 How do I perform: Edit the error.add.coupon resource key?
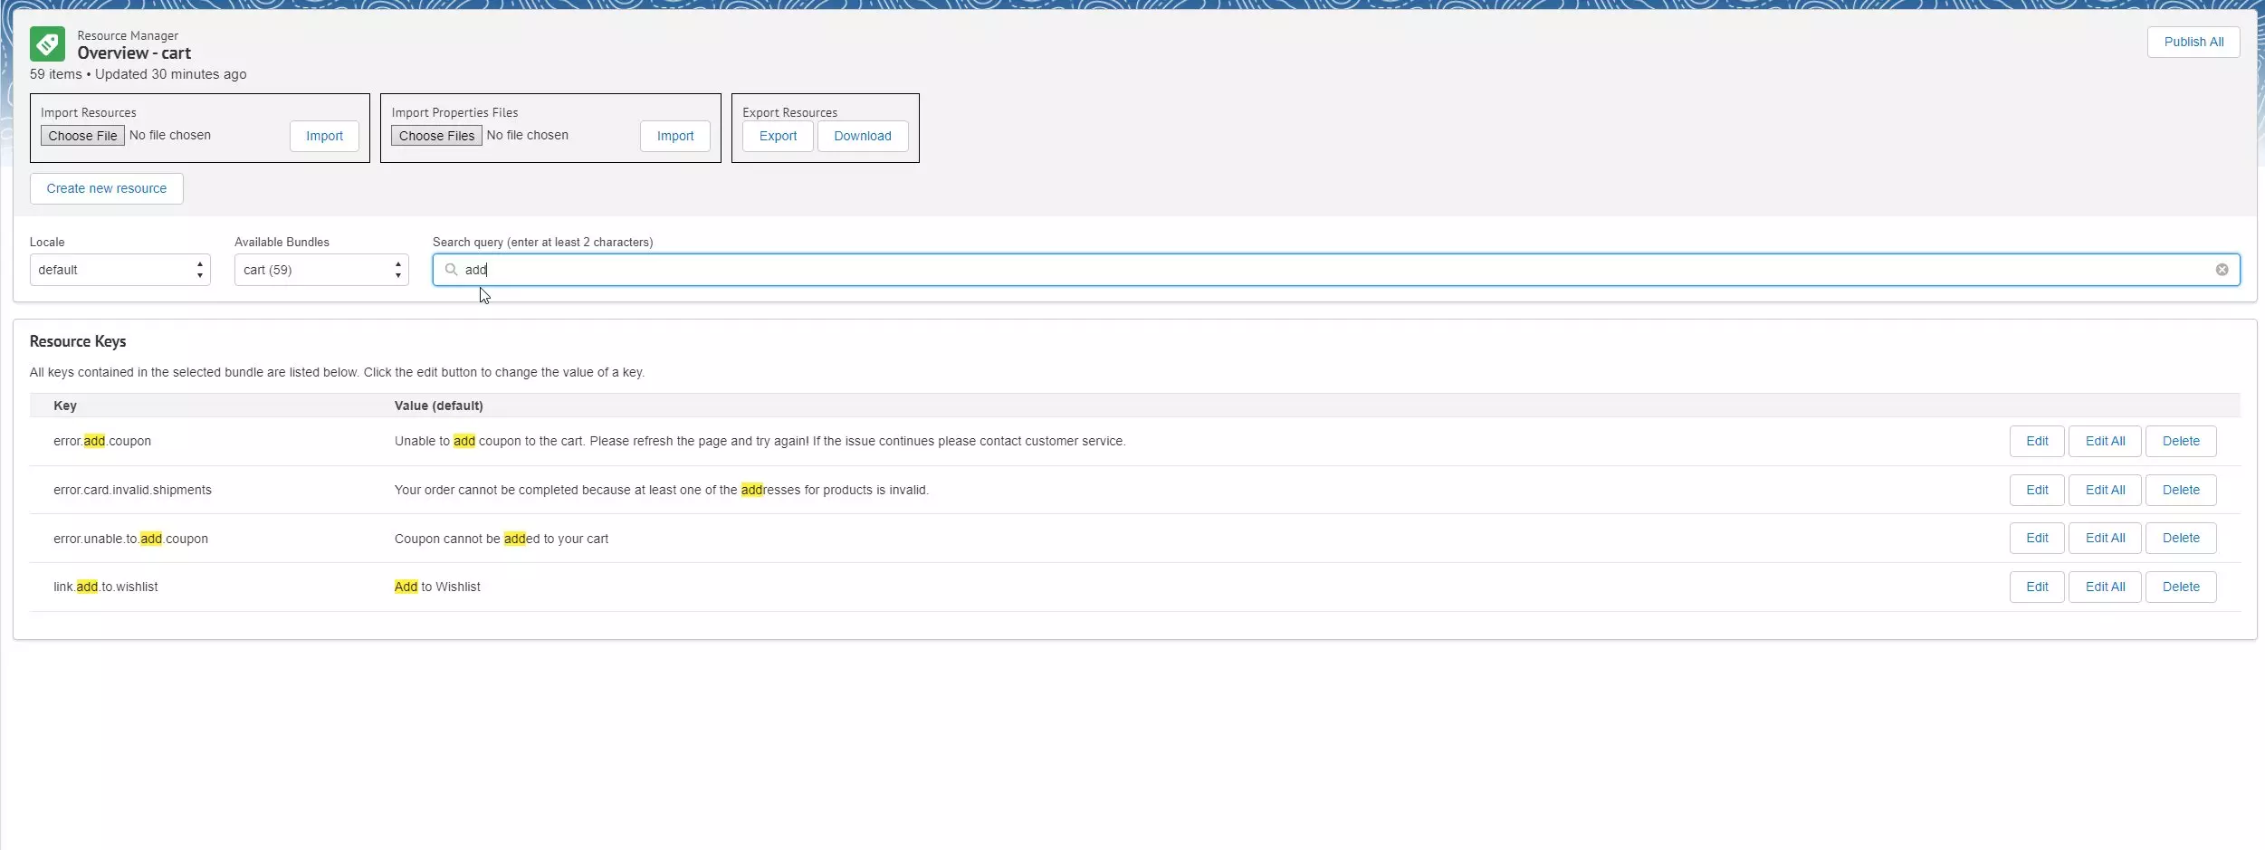coord(2036,441)
